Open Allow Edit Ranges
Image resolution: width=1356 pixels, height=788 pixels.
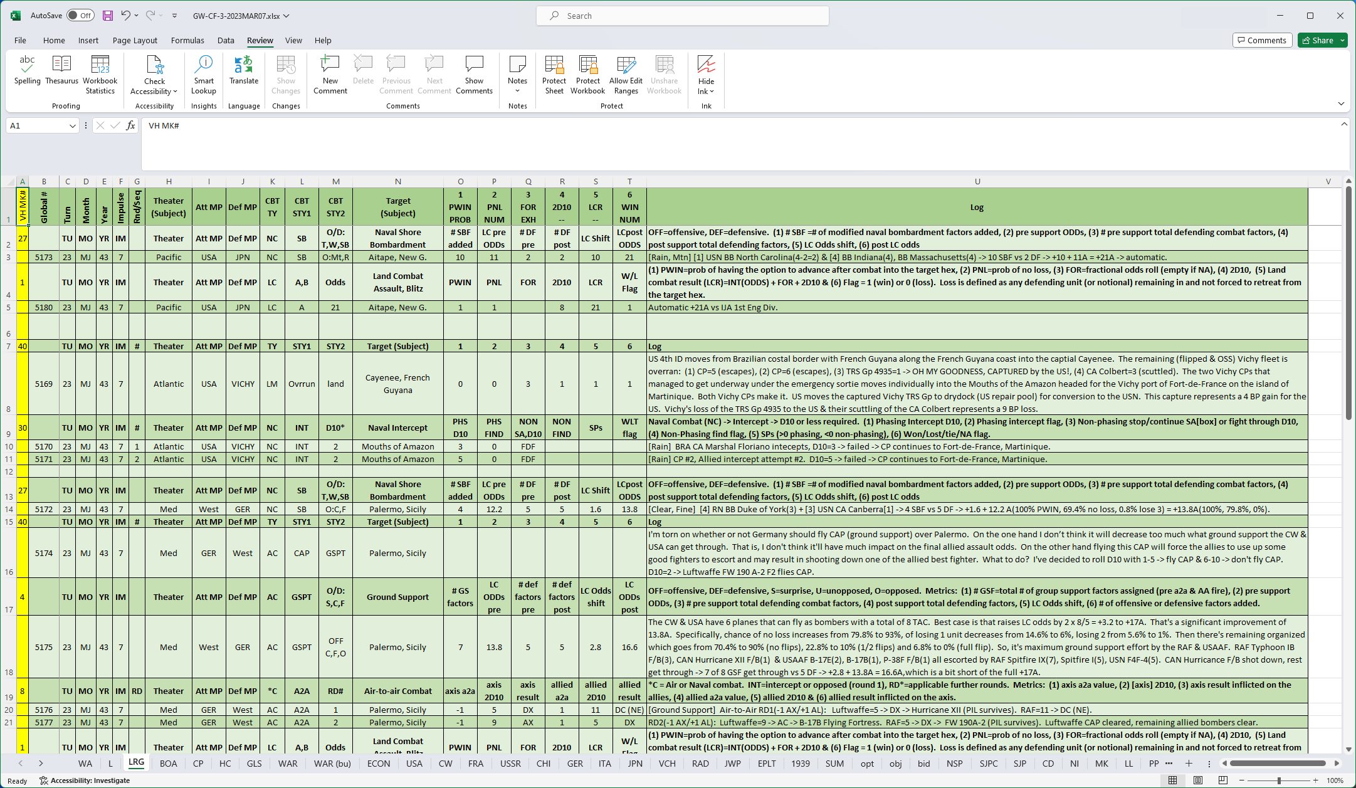626,75
